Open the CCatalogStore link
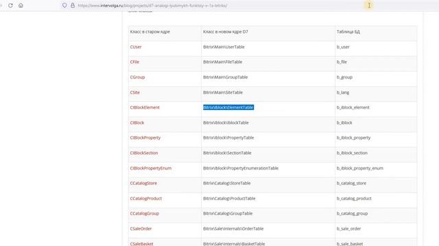Viewport: 439px width, 246px height. 143,183
